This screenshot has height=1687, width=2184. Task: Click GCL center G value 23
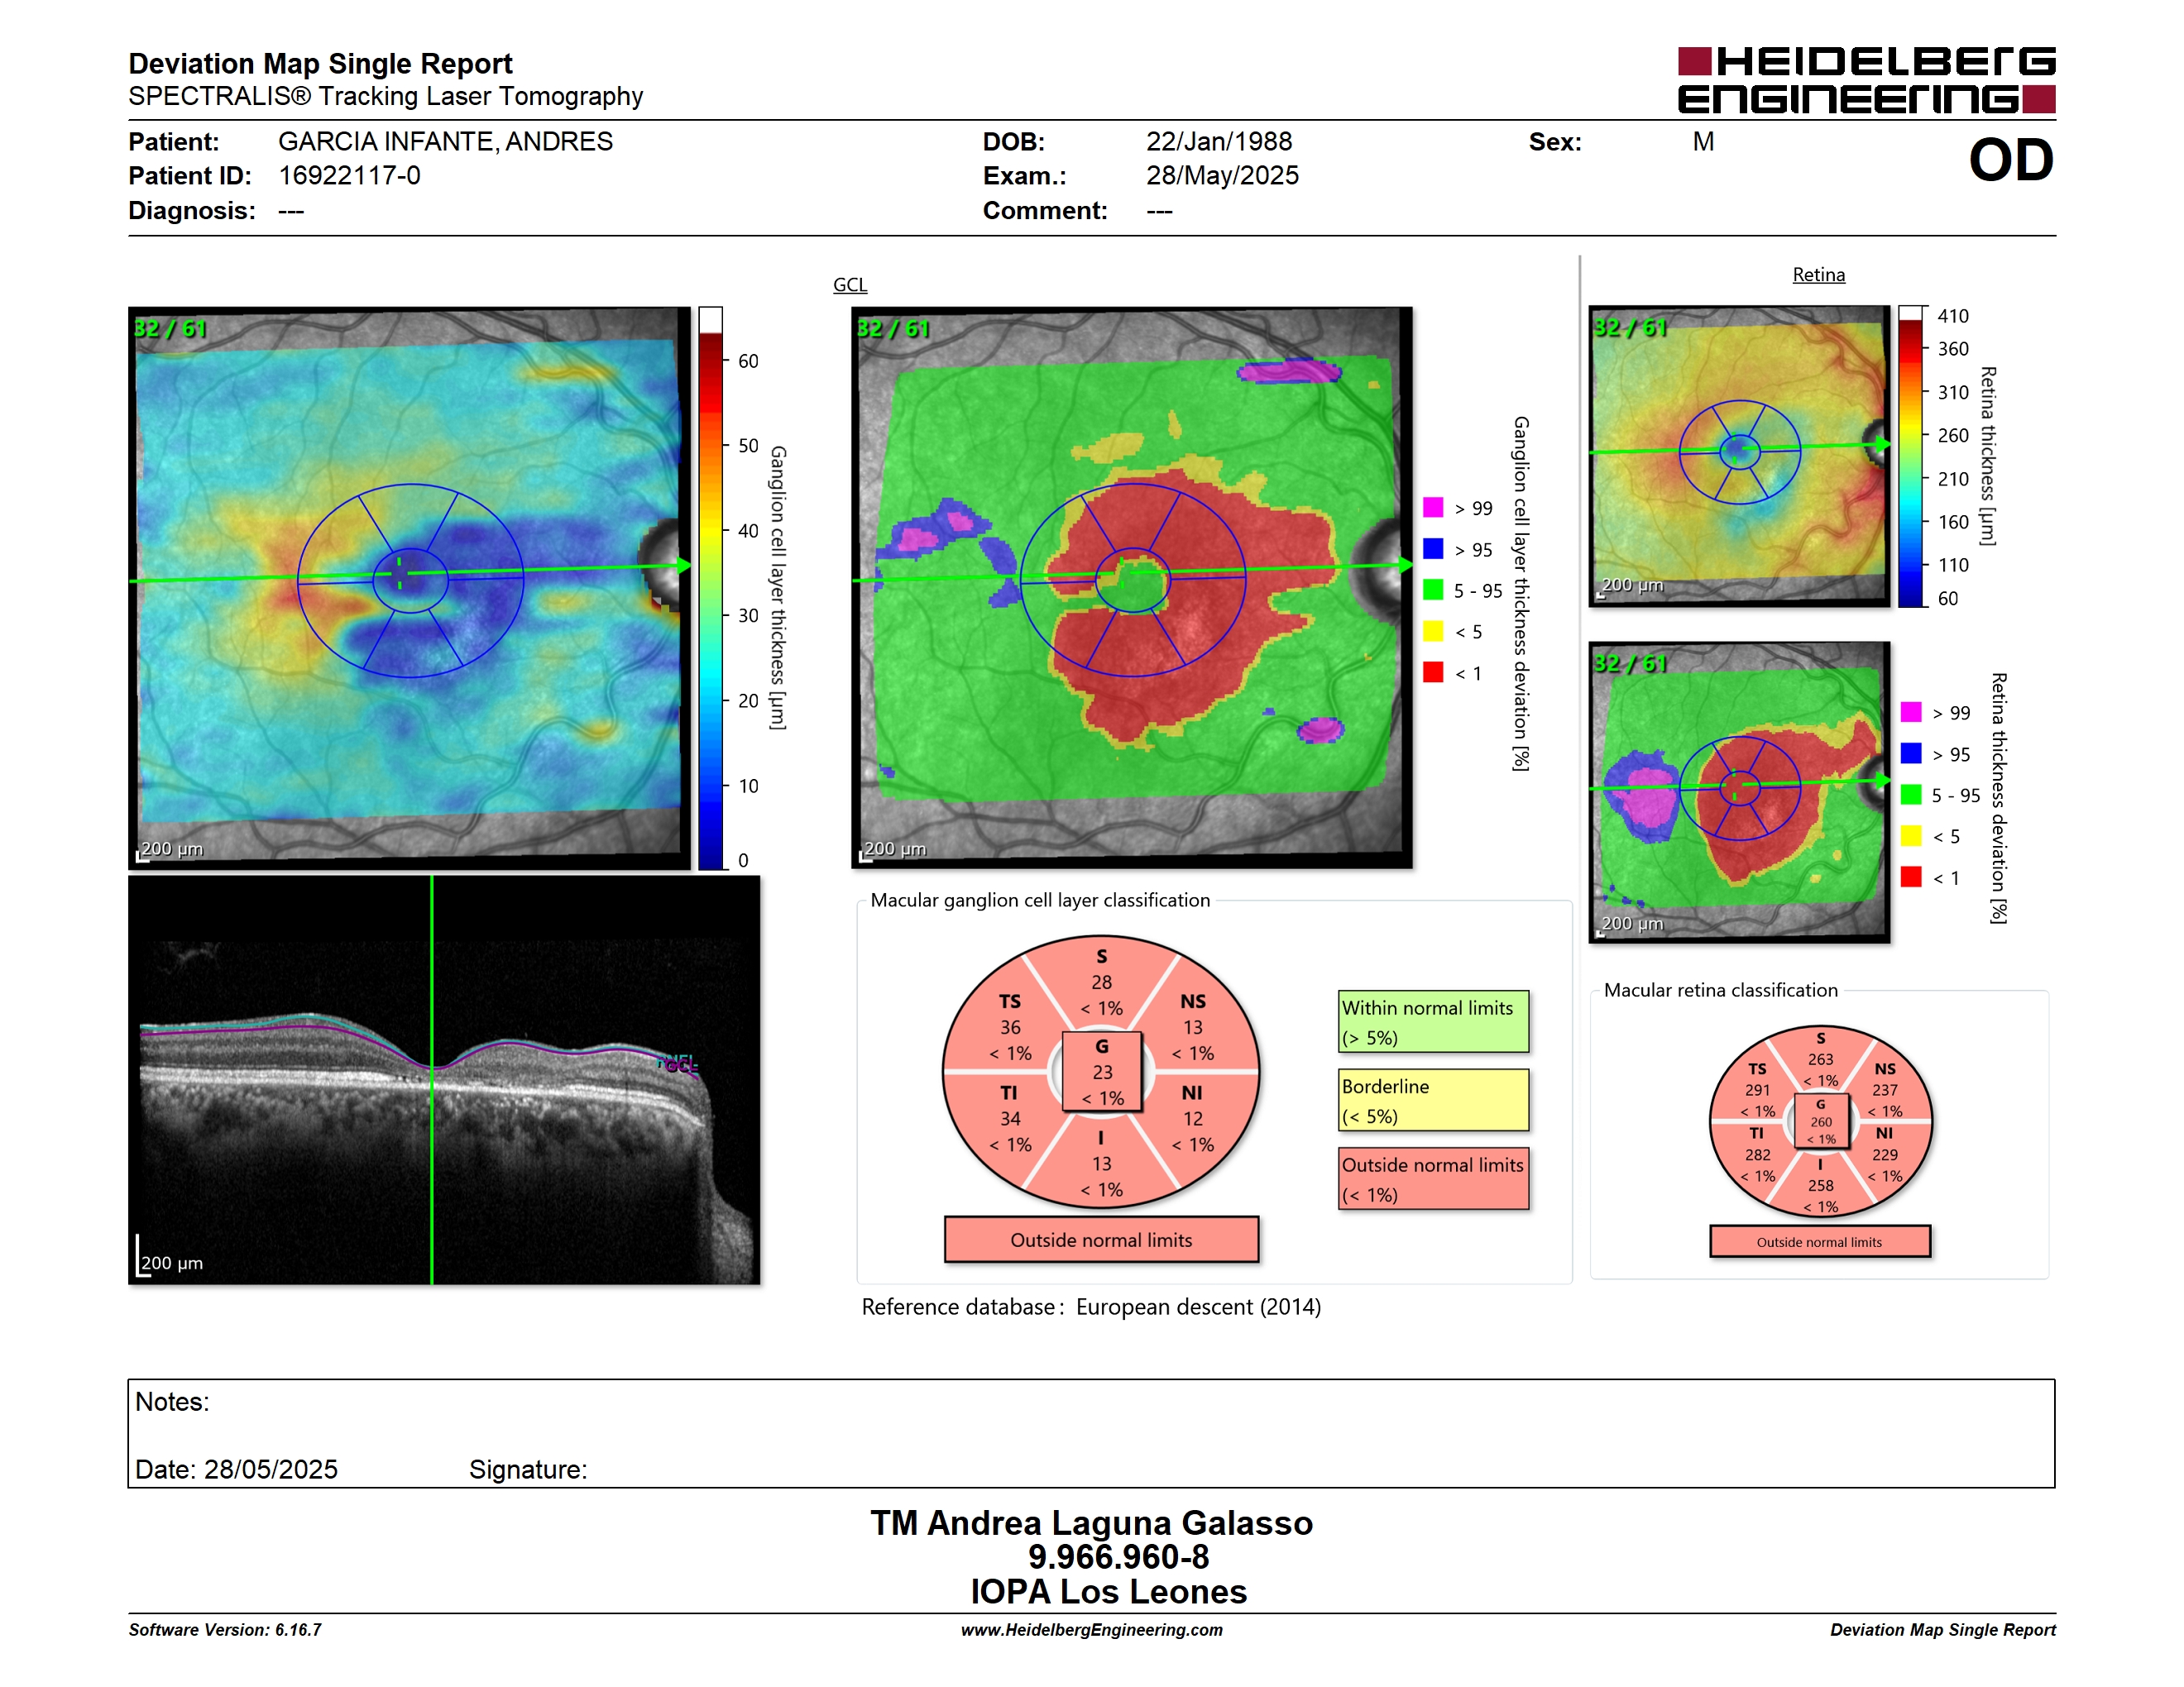tap(1102, 1073)
